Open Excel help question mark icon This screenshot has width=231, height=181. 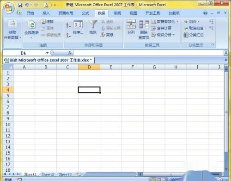tap(206, 13)
